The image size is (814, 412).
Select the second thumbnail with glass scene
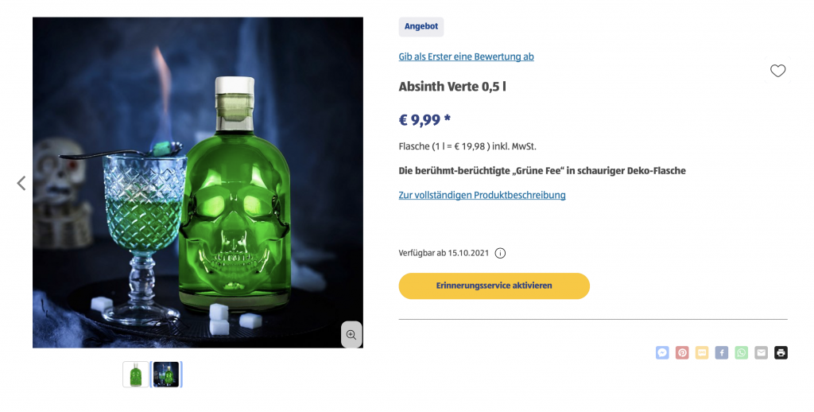tap(166, 375)
